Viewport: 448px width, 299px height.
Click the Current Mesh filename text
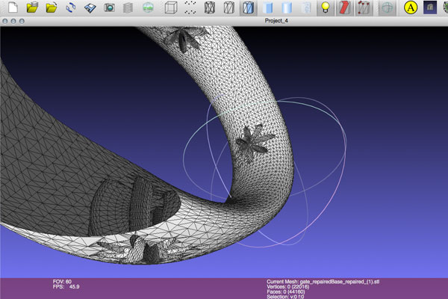[x=323, y=282]
